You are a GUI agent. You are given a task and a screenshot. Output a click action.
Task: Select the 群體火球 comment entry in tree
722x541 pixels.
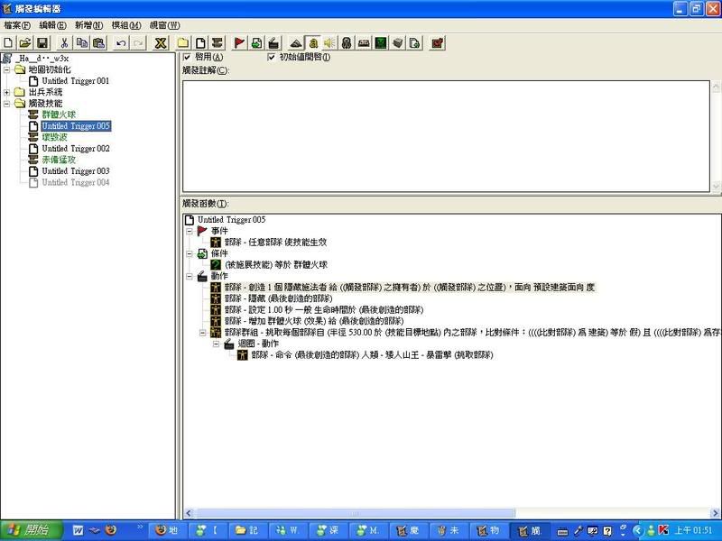59,115
